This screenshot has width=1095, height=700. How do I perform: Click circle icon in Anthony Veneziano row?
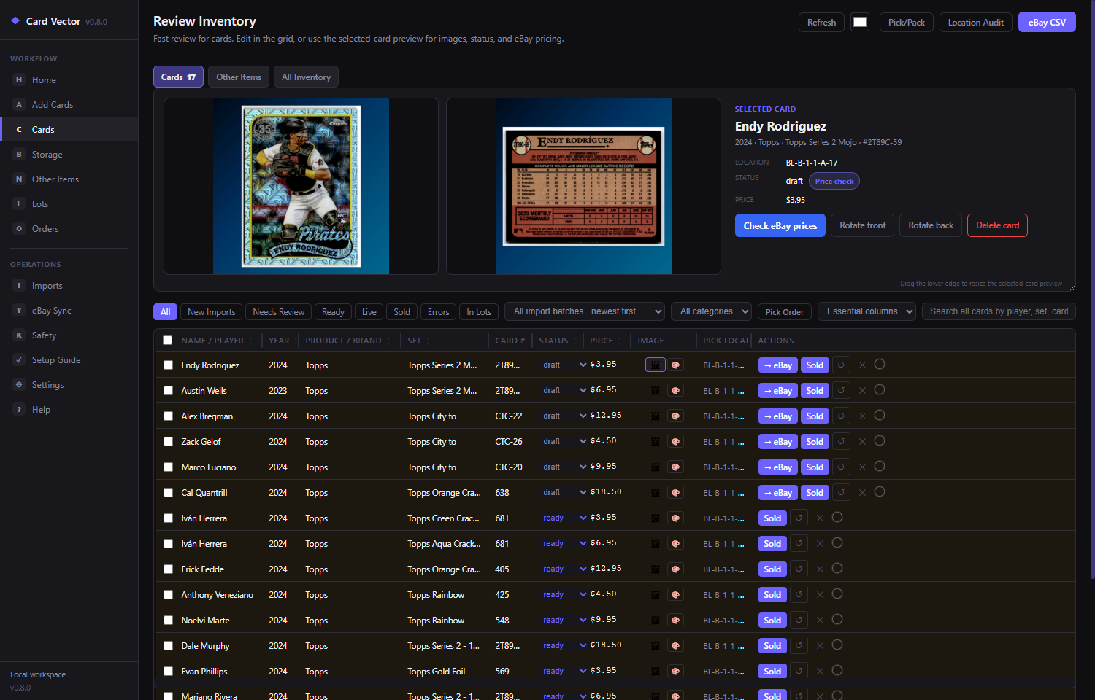pos(837,594)
